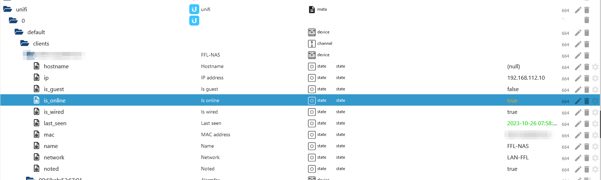Click the device type icon in default row
This screenshot has width=601, height=180.
312,32
